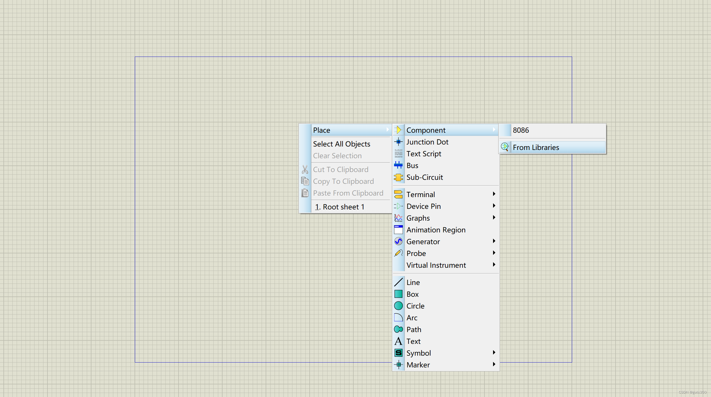Click the Arc drawing icon
Image resolution: width=711 pixels, height=397 pixels.
click(398, 317)
